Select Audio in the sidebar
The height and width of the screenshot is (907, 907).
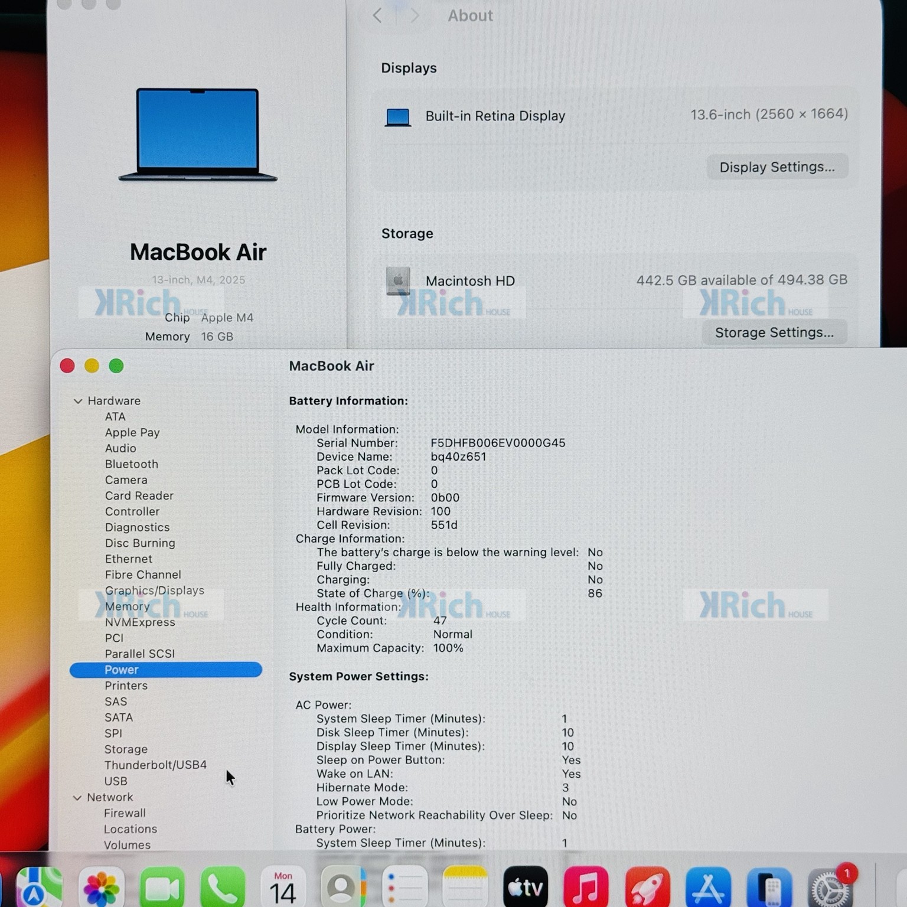pos(120,448)
